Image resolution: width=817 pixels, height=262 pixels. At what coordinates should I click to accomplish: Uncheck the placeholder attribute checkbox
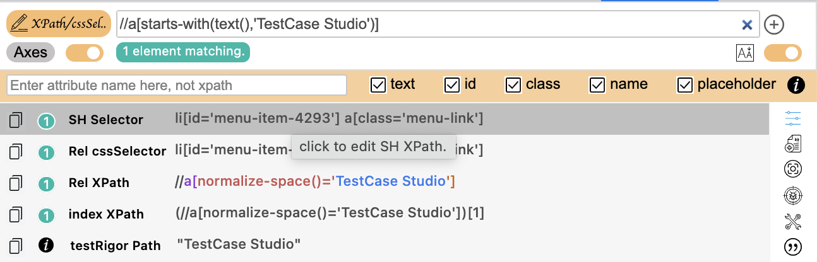point(685,84)
